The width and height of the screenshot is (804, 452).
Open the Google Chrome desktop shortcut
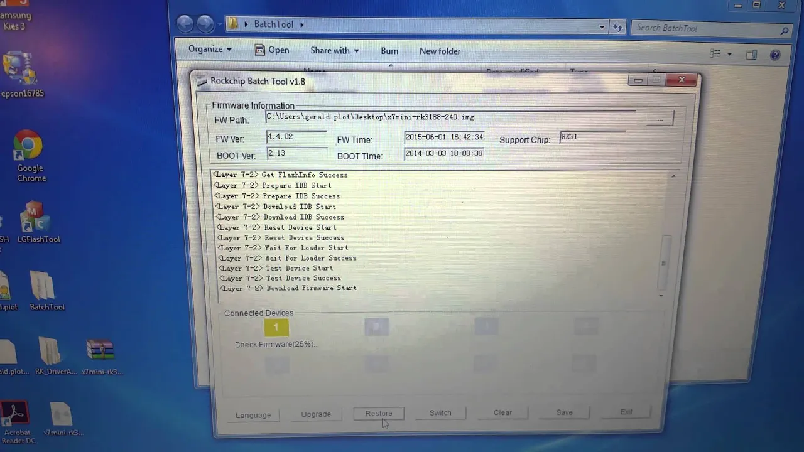[29, 156]
